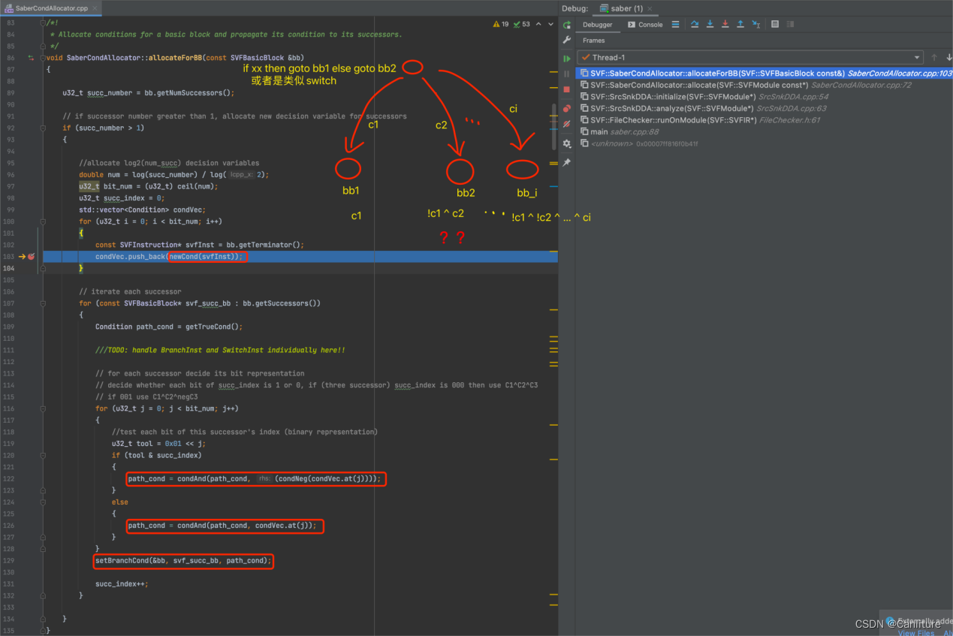
Task: Close the SaberCondAllocator.cpp editor tab
Action: coord(95,8)
